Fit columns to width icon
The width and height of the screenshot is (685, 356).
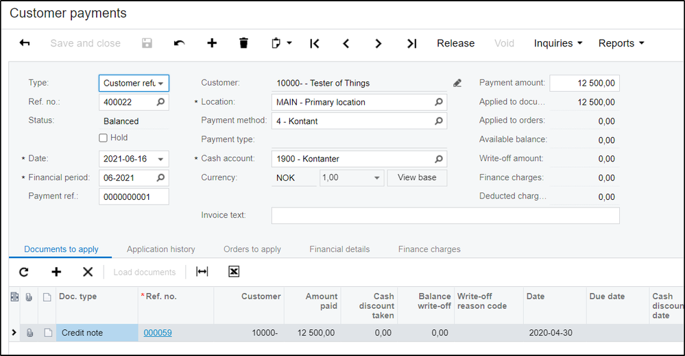pyautogui.click(x=202, y=272)
